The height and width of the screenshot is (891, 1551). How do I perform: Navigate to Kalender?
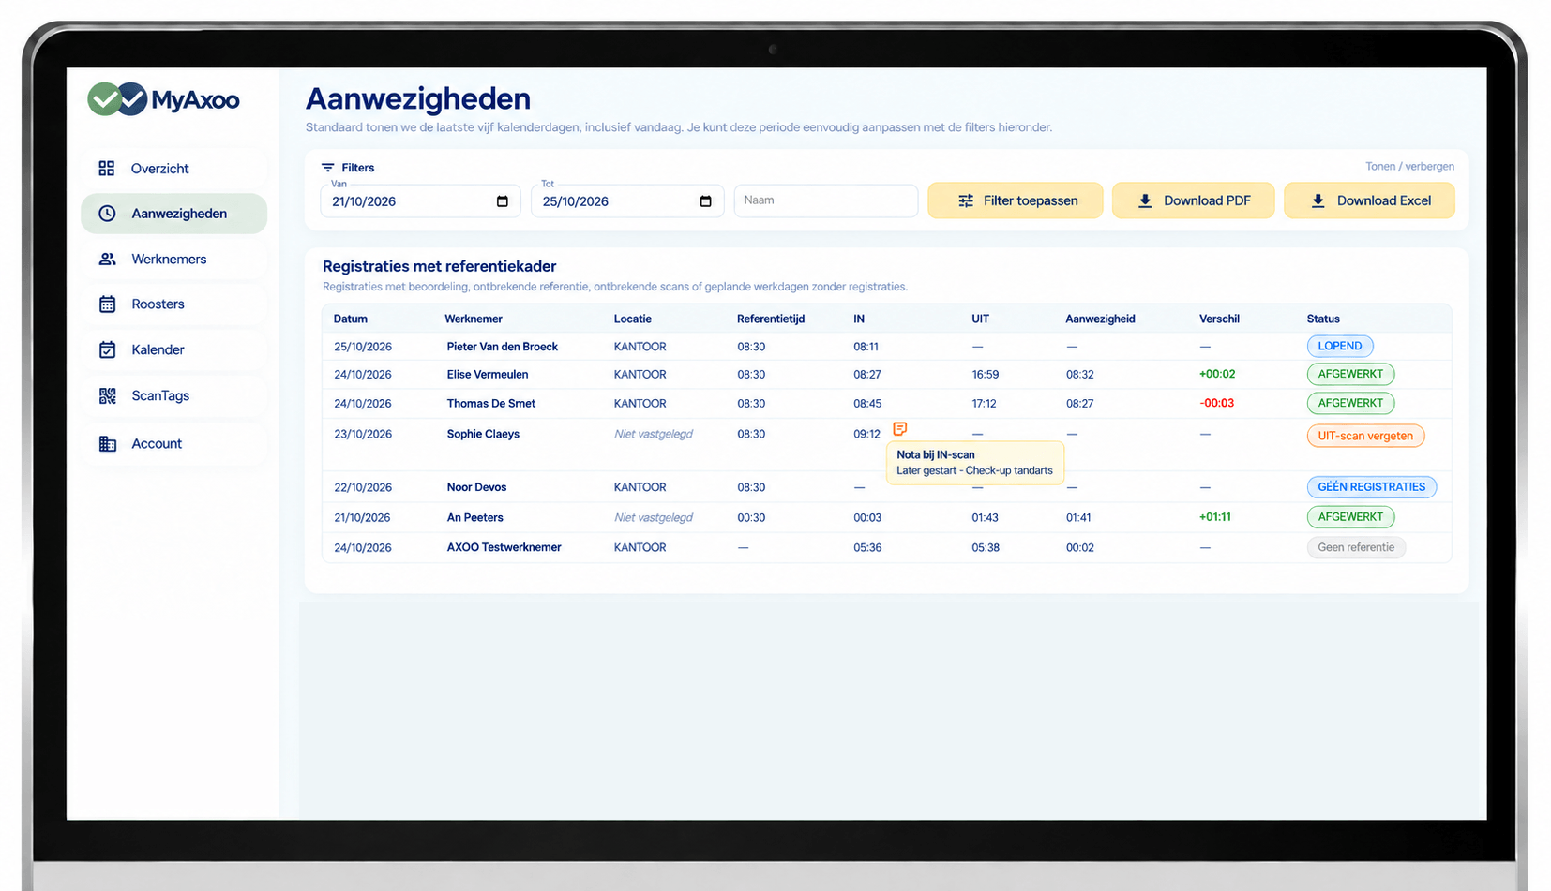point(173,349)
